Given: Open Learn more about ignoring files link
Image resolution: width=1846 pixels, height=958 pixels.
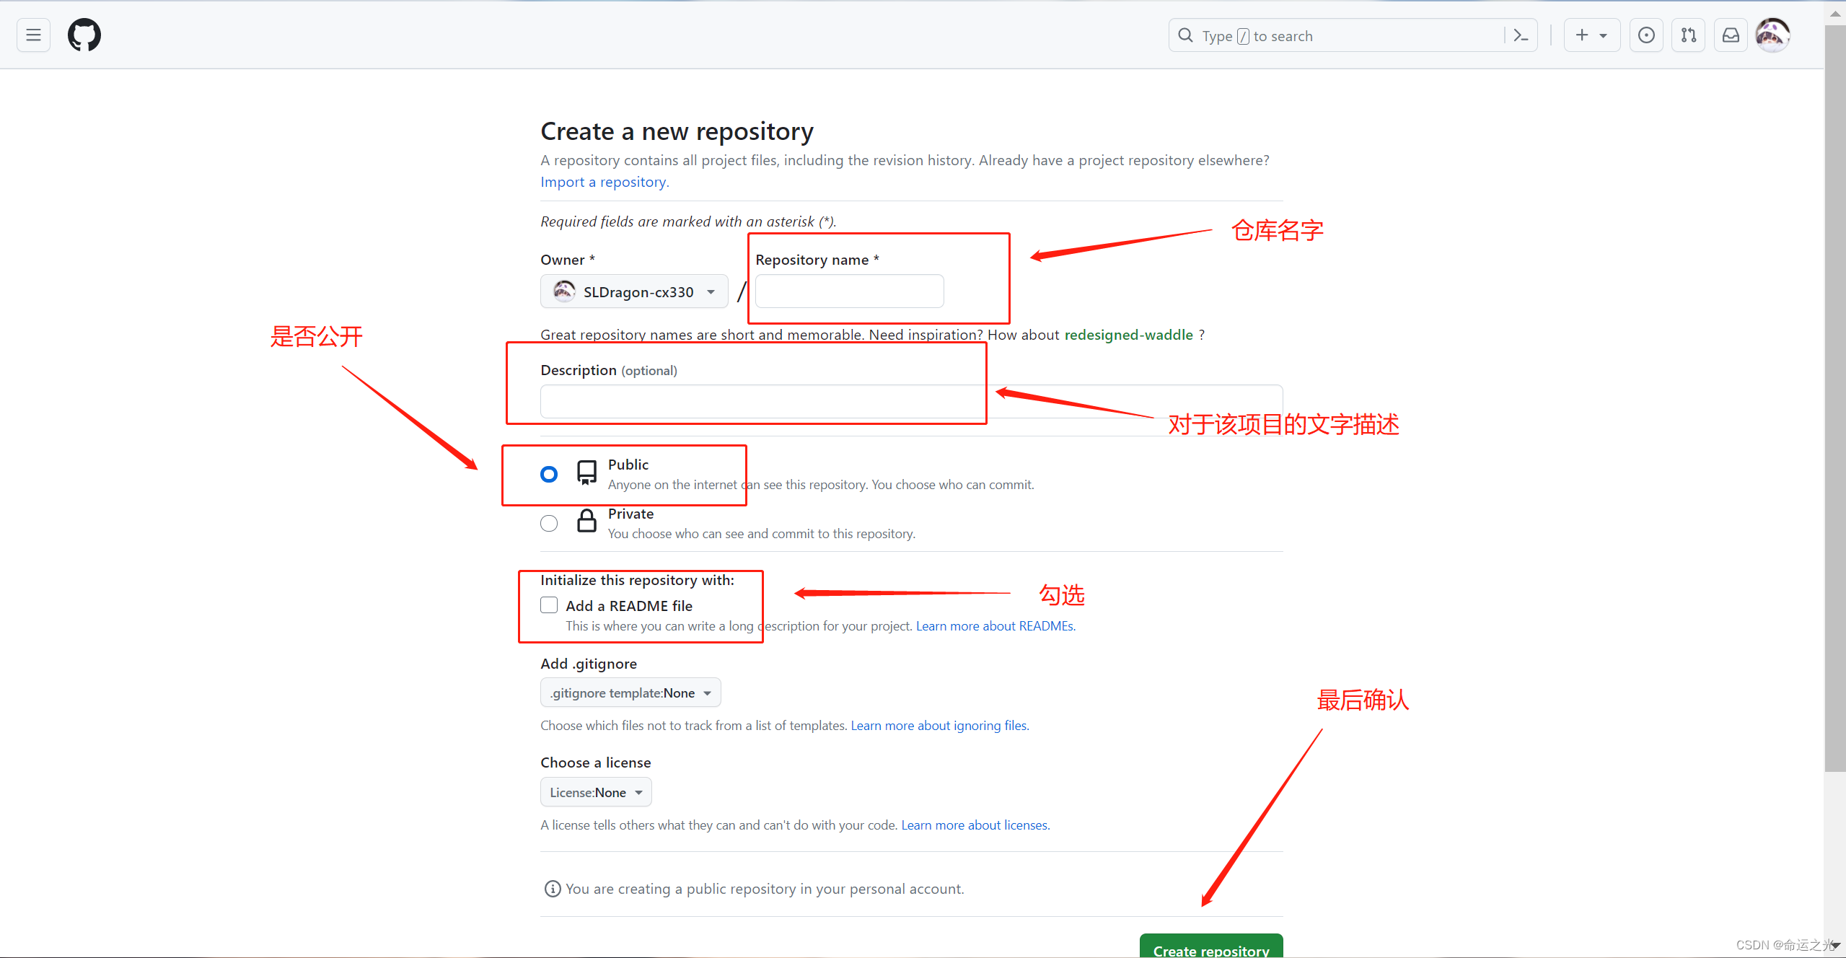Looking at the screenshot, I should pyautogui.click(x=939, y=726).
